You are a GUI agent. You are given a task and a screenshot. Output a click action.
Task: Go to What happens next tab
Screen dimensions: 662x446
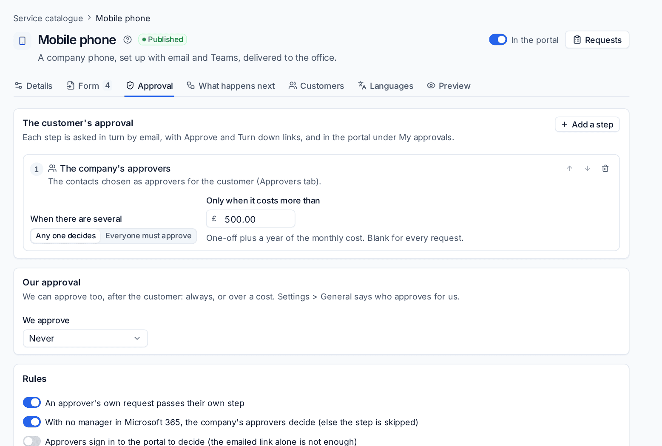point(231,86)
